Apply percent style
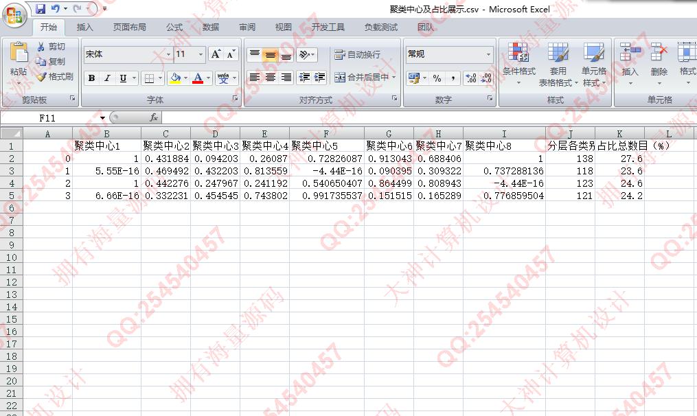The image size is (697, 416). [437, 78]
